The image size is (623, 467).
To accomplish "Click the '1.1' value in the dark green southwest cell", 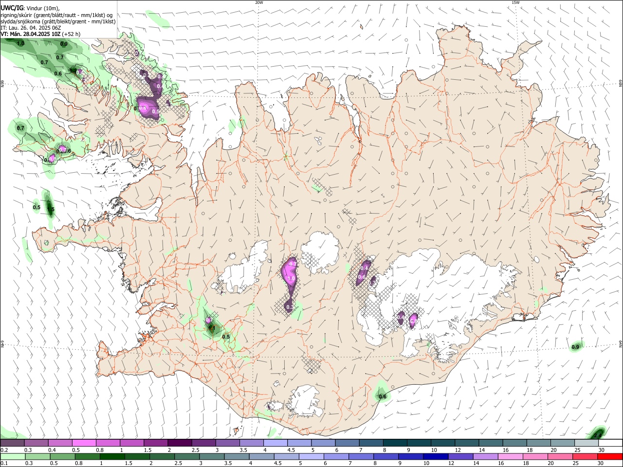I will point(212,328).
